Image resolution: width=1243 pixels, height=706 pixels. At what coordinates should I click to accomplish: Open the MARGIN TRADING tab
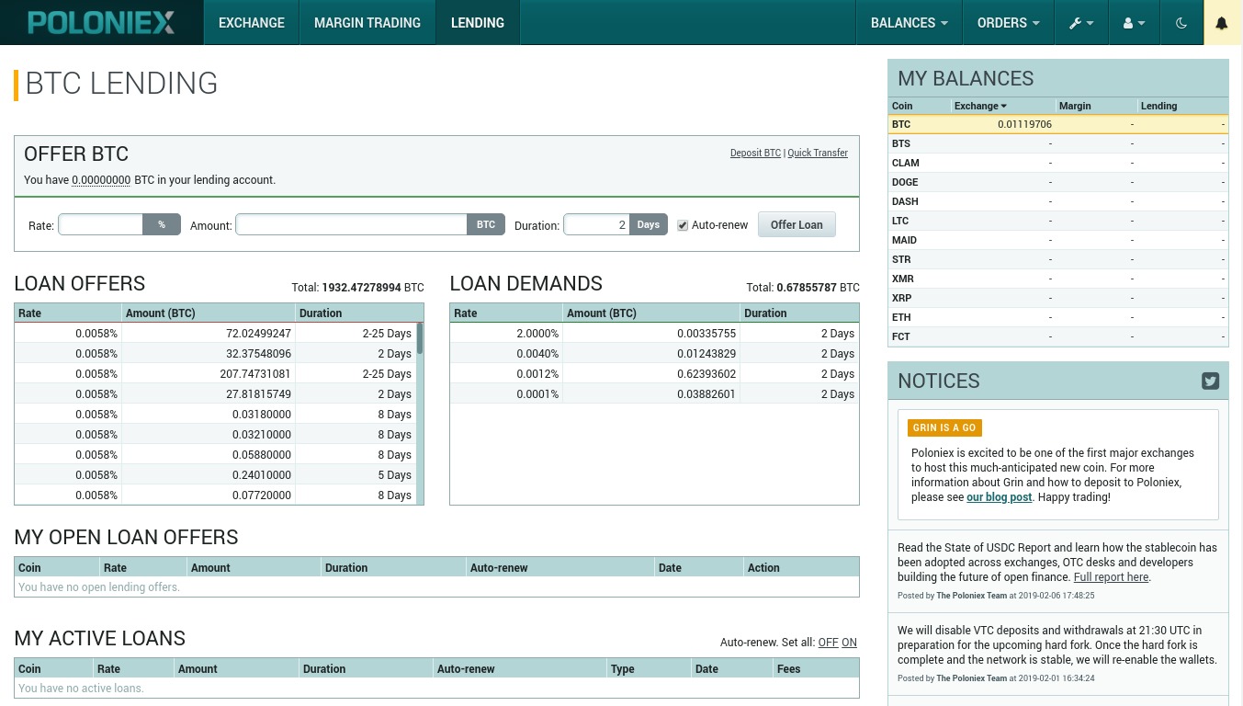click(x=367, y=22)
